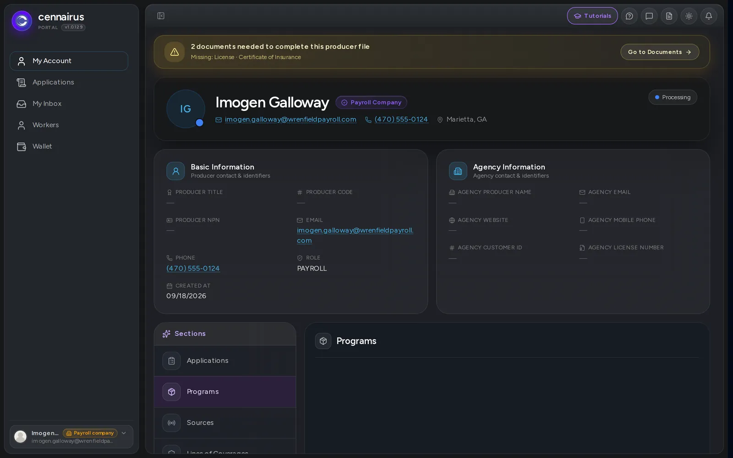Click the warning triangle icon in banner
The width and height of the screenshot is (733, 458).
[175, 52]
